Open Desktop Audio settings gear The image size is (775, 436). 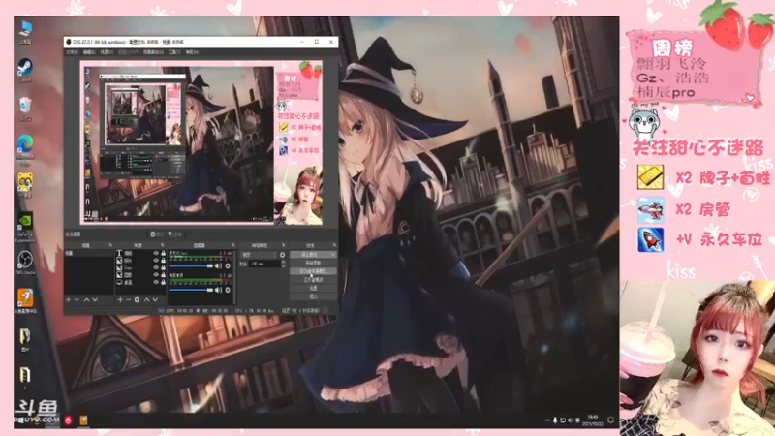click(x=228, y=290)
